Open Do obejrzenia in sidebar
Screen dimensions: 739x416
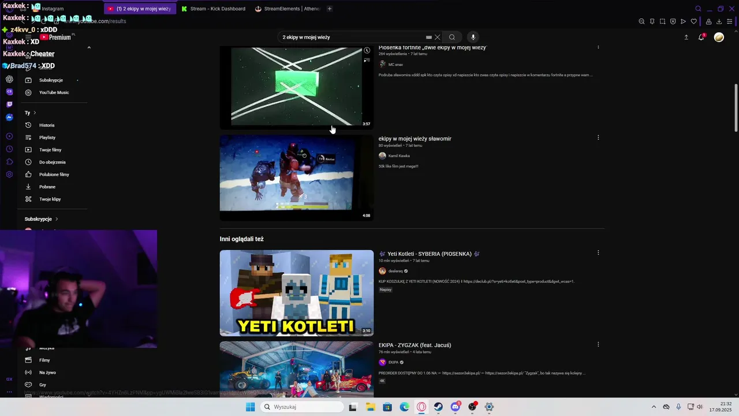pyautogui.click(x=52, y=162)
